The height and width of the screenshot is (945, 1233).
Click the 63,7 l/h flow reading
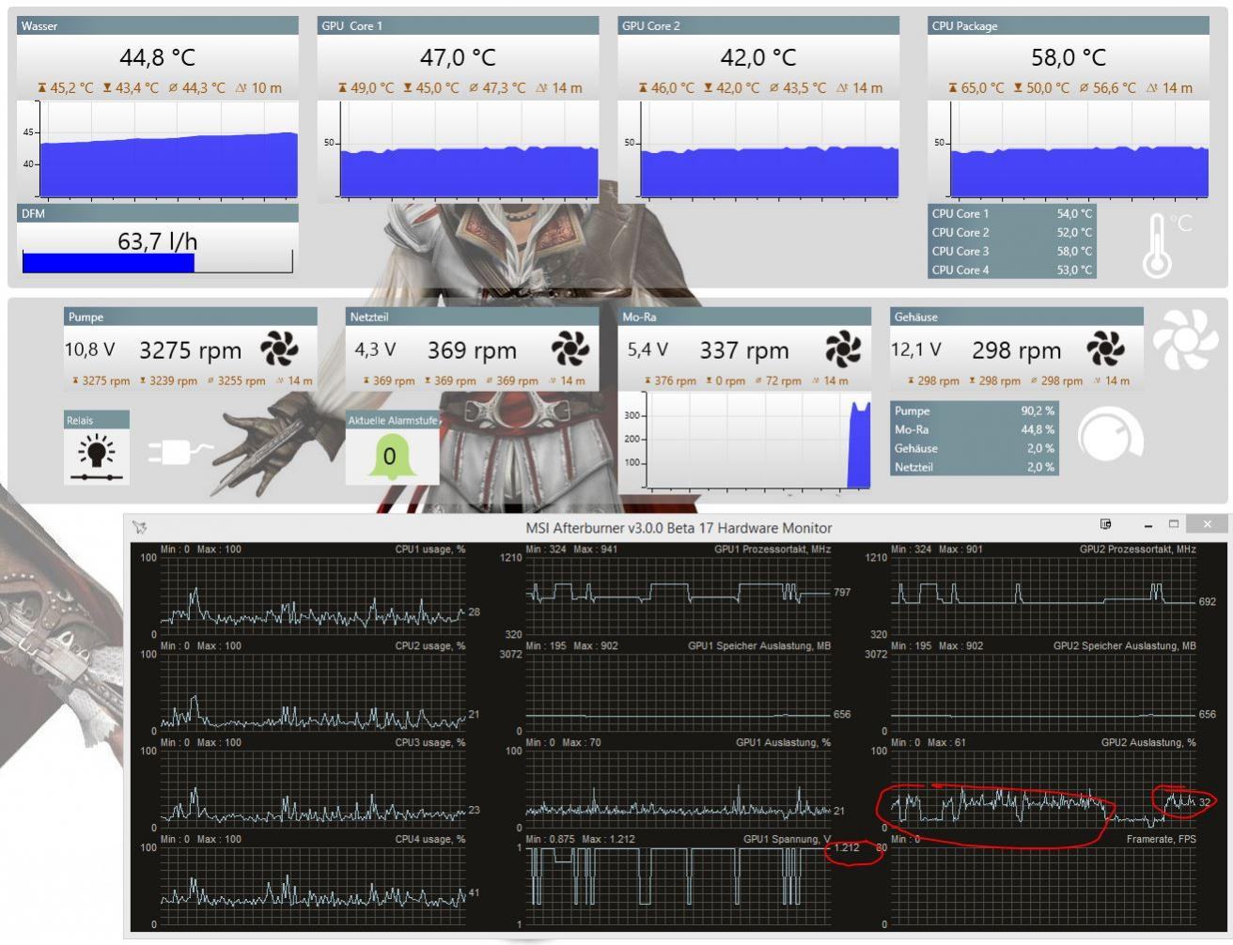(157, 241)
